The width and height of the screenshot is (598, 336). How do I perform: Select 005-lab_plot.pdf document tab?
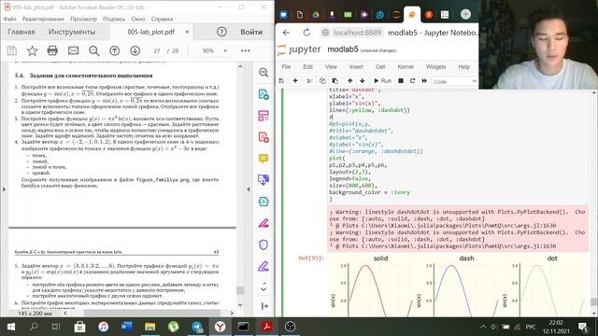(x=150, y=32)
